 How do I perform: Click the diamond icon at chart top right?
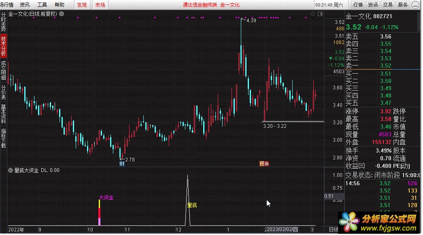(312, 14)
